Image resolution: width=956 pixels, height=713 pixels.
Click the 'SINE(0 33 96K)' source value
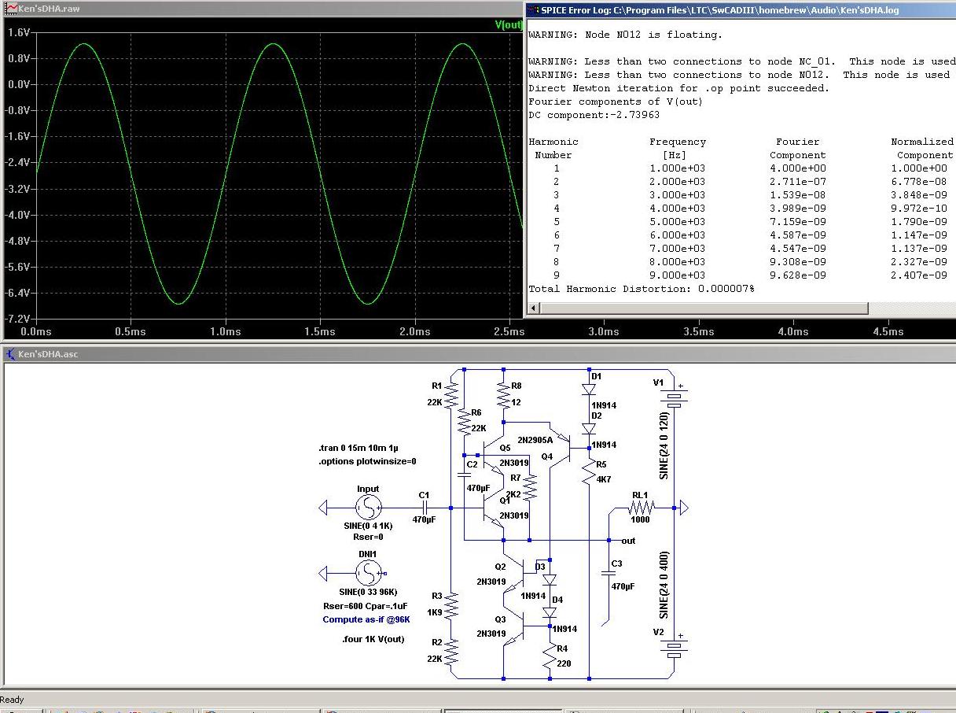tap(368, 592)
